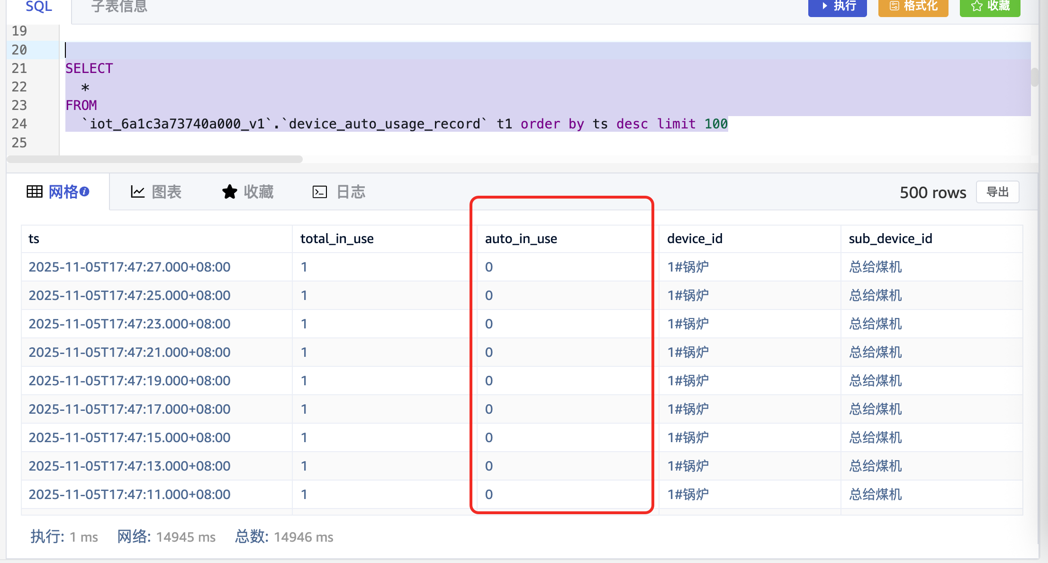Select the 2025-11-05T17:47:27 timestamp cell
Screen dimensions: 1048x563
coord(129,267)
